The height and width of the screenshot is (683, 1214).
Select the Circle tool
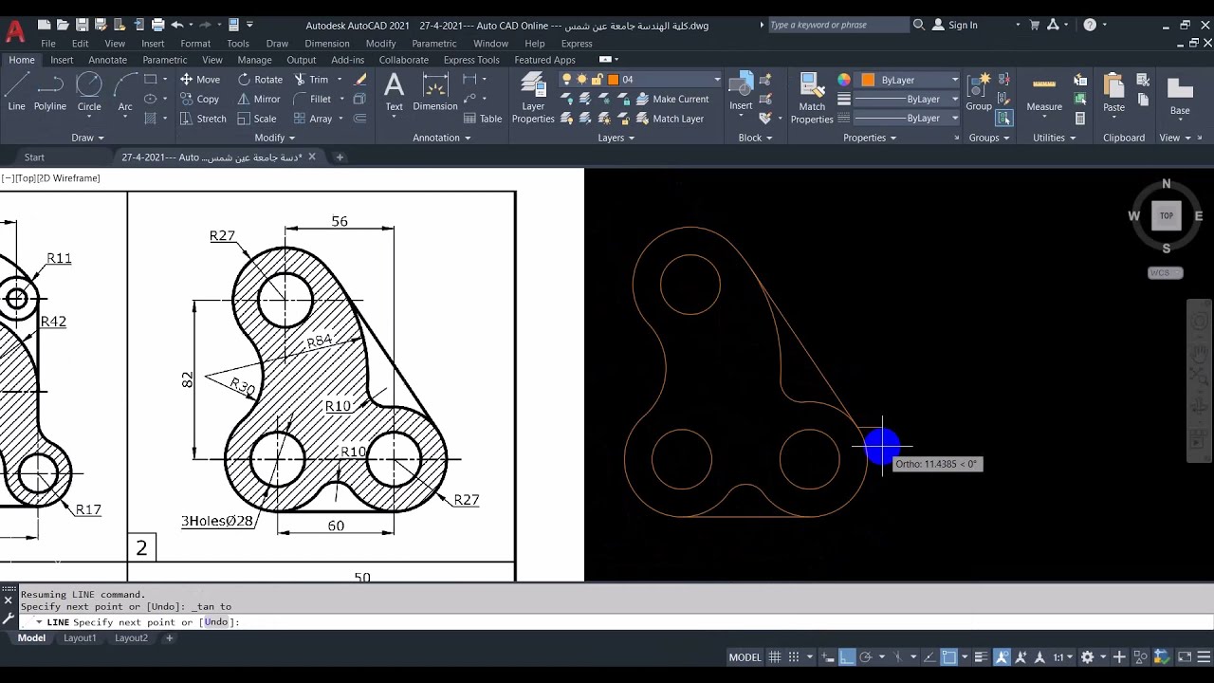[x=89, y=93]
